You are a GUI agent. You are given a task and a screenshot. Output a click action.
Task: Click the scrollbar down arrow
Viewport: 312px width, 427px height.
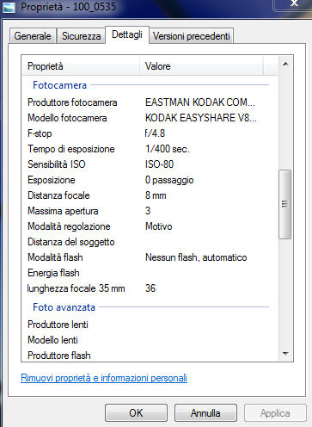285,353
